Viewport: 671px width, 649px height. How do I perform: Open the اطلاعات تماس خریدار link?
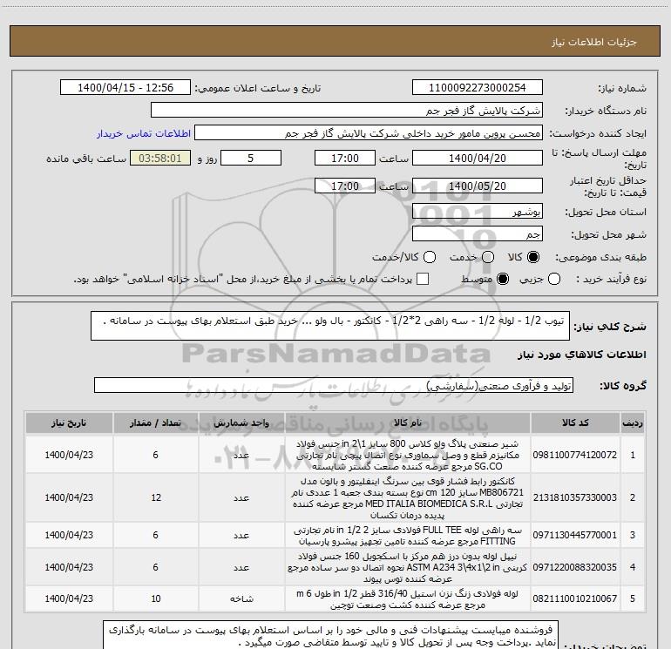[x=144, y=133]
